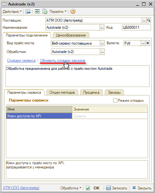
Task: Open the Словари сервиса link
Action: tap(21, 60)
